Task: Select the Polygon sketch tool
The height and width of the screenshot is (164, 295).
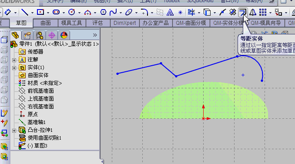Action: (x=103, y=12)
